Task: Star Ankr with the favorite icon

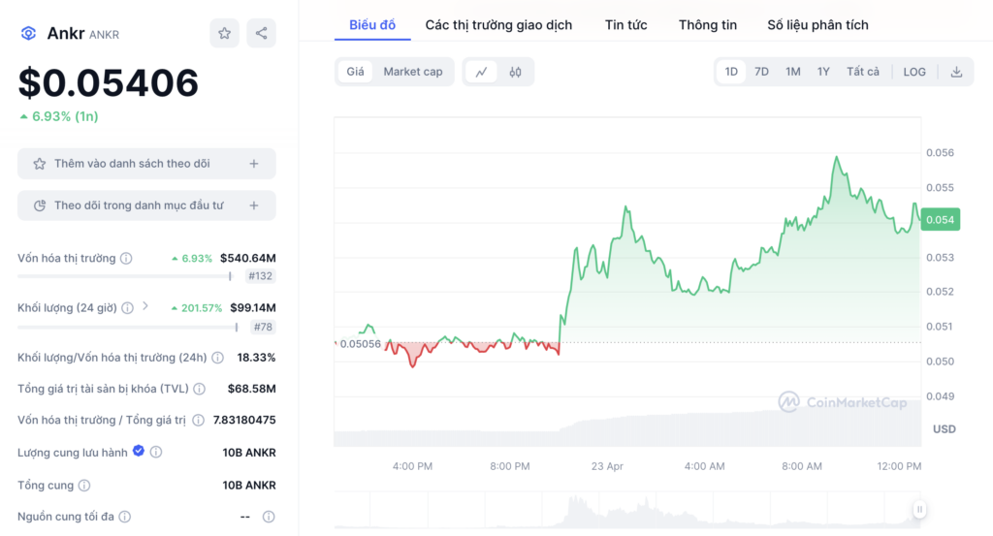Action: (224, 34)
